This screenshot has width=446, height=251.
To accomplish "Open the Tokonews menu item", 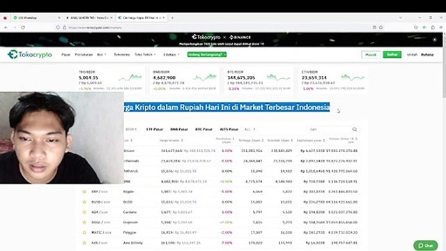I will 122,54.
